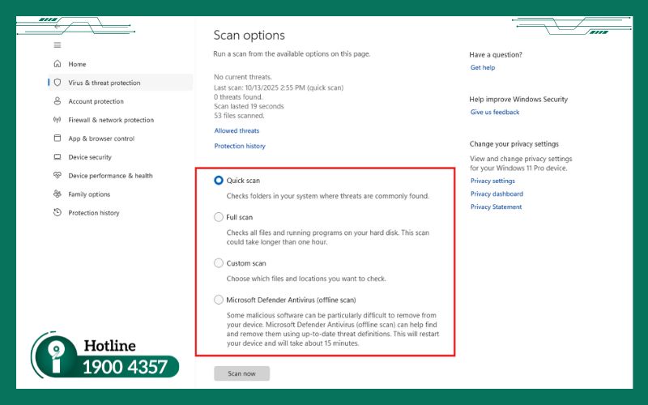
Task: Open the Allowed threats link
Action: pos(237,130)
